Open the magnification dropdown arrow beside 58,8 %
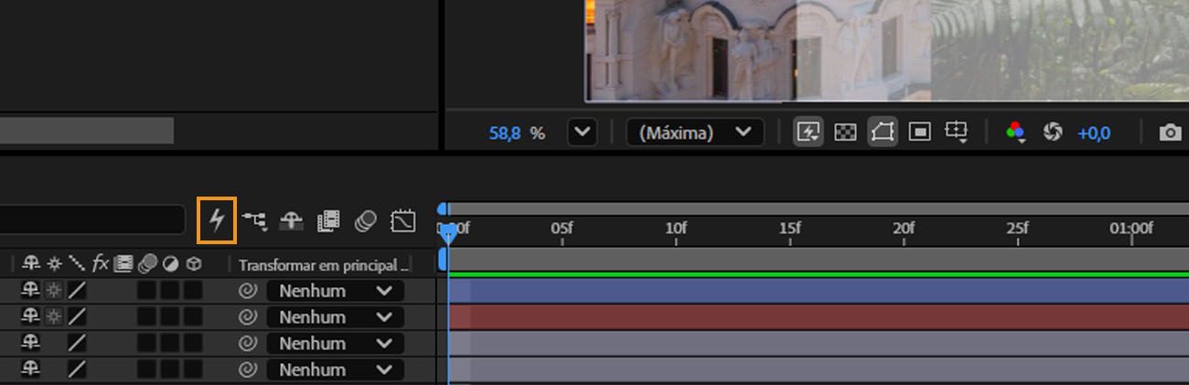The image size is (1189, 385). pos(582,133)
